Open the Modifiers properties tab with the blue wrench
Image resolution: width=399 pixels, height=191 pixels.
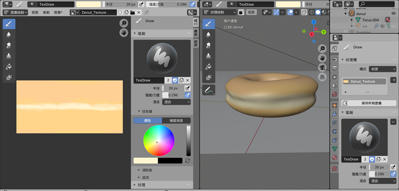pyautogui.click(x=334, y=114)
